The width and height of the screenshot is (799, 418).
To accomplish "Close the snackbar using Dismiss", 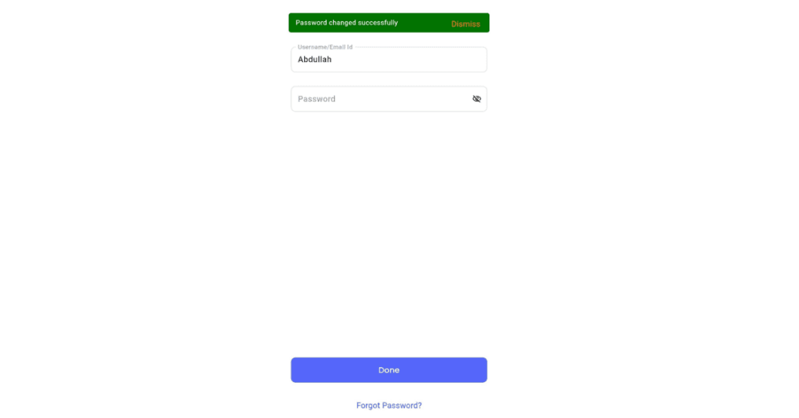I will (465, 24).
